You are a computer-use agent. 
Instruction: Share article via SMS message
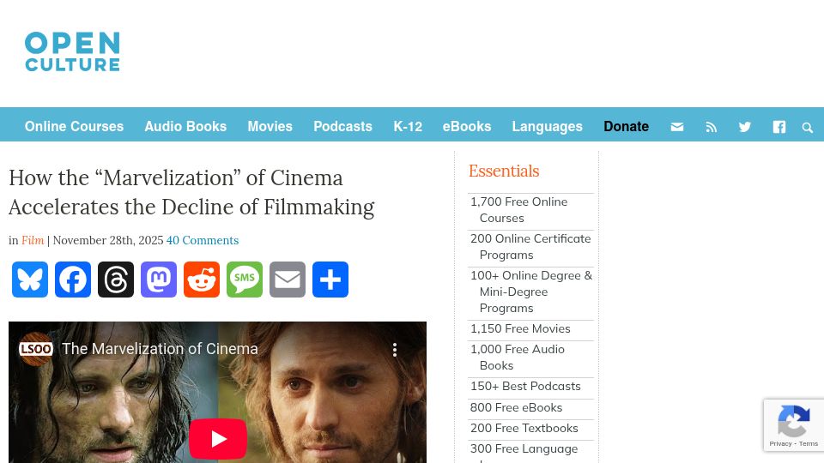point(245,280)
